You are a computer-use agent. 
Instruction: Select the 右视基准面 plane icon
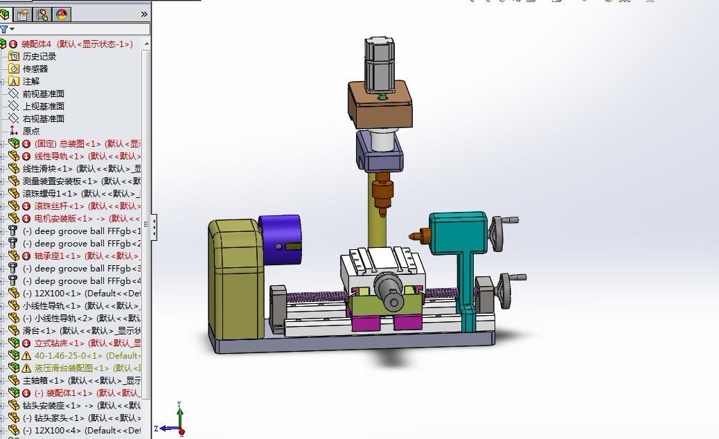[x=15, y=118]
